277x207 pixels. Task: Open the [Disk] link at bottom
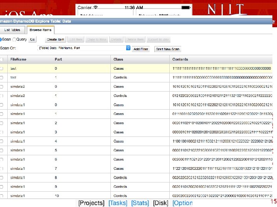point(160,203)
